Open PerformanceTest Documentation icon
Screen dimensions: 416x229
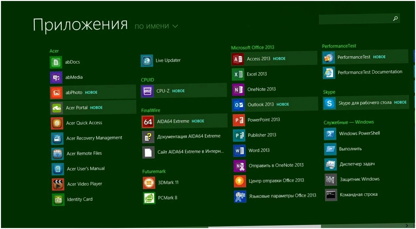click(x=329, y=73)
